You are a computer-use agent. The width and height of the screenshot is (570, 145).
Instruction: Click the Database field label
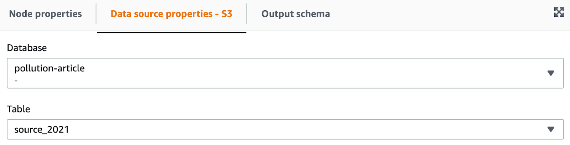(27, 48)
